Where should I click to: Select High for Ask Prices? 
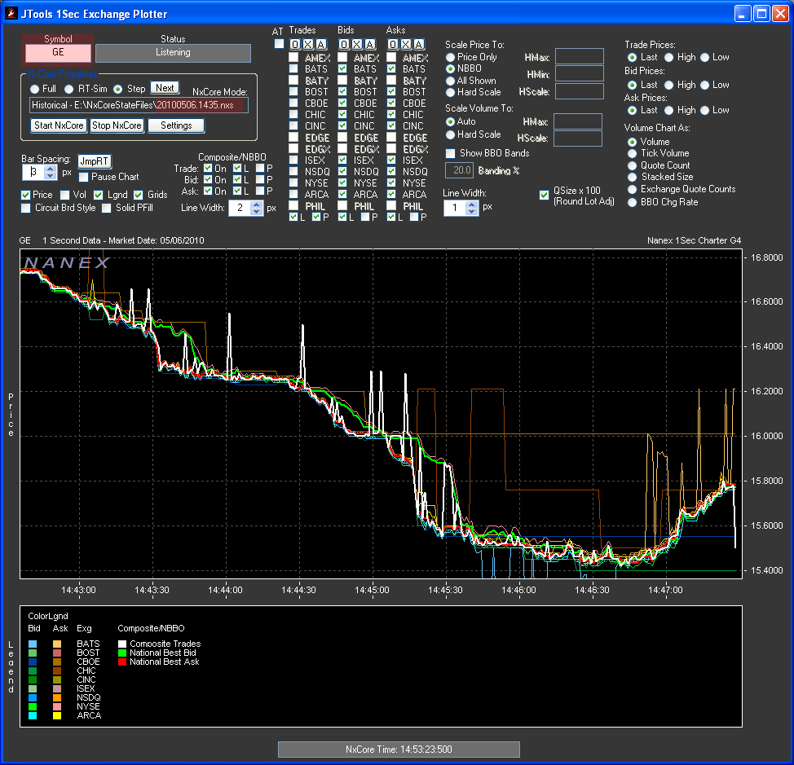669,110
